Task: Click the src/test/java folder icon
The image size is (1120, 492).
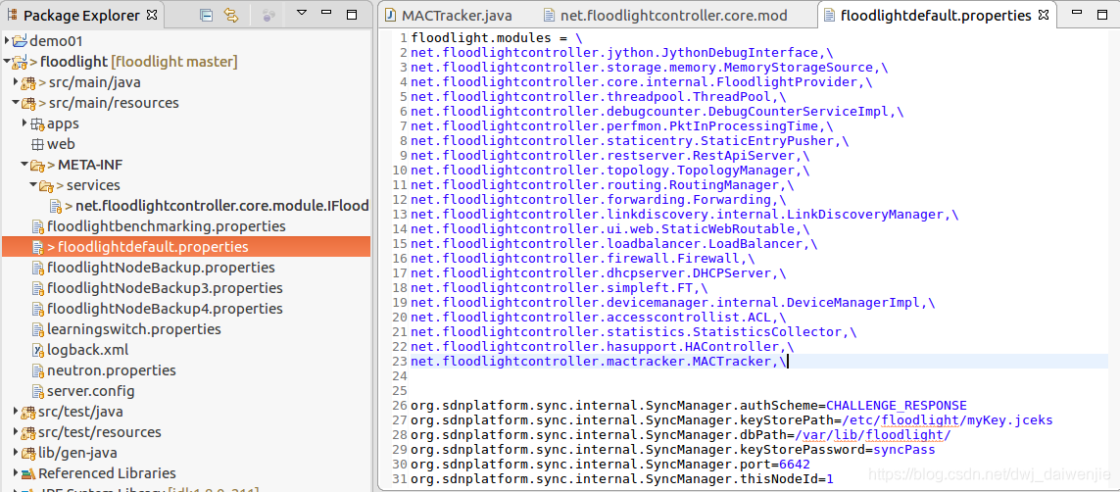Action: click(28, 412)
